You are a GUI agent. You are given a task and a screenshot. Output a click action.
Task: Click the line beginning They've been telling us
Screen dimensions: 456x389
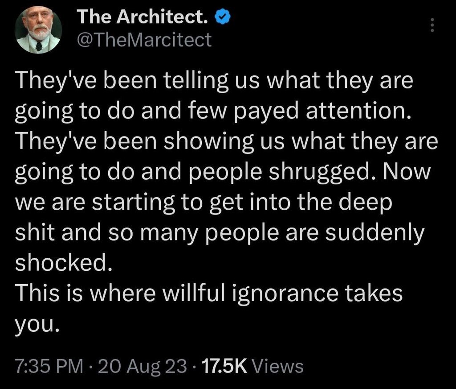(x=214, y=81)
